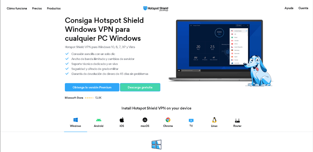Image resolution: width=313 pixels, height=152 pixels.
Task: Pick the TV platform icon
Action: (x=191, y=120)
